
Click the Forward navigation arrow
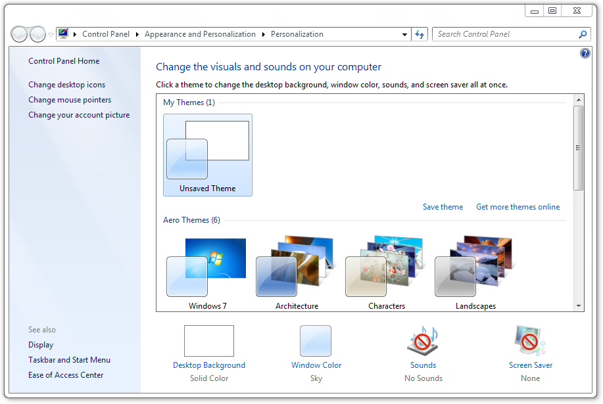click(37, 35)
